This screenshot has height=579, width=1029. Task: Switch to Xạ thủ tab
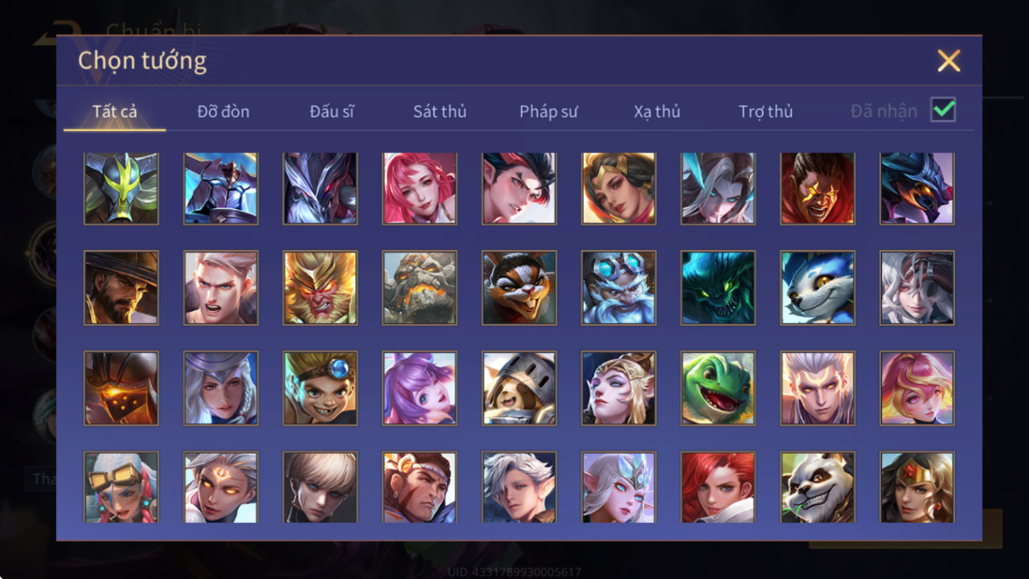[x=657, y=111]
